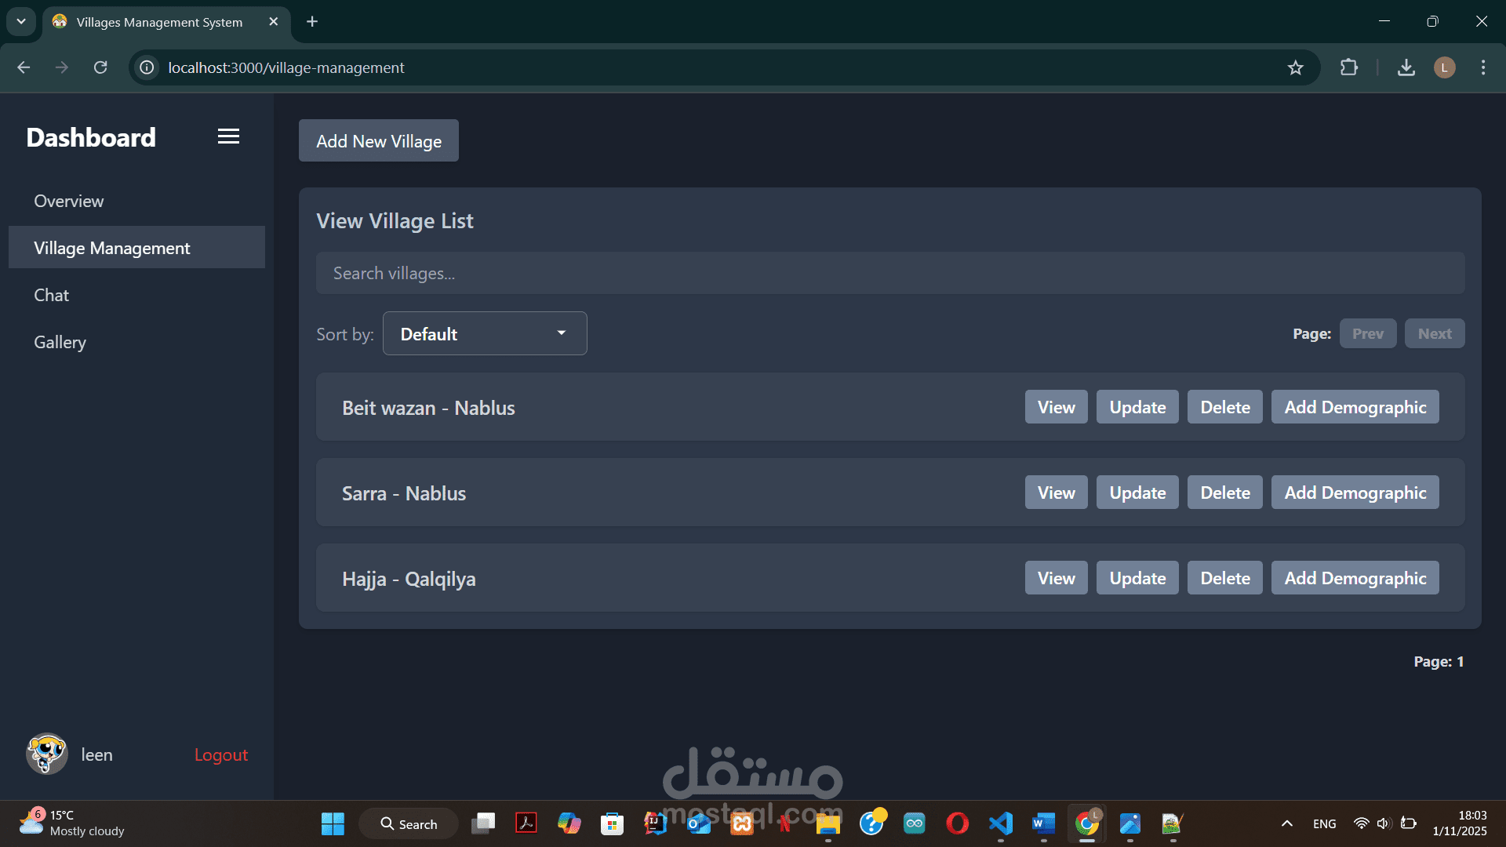Click Add New Village button
The height and width of the screenshot is (847, 1506).
(379, 141)
